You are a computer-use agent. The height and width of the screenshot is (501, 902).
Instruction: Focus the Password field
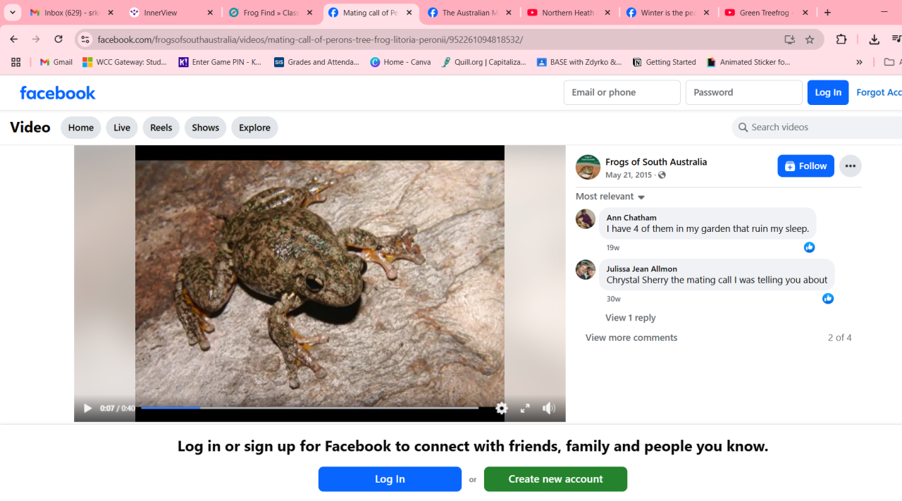point(743,92)
